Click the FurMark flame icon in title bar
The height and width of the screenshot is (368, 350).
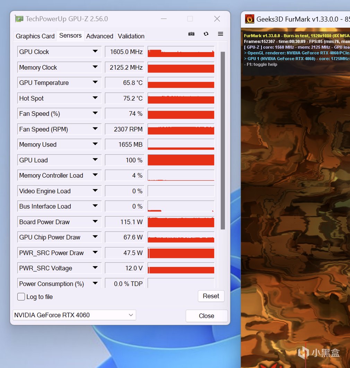250,19
